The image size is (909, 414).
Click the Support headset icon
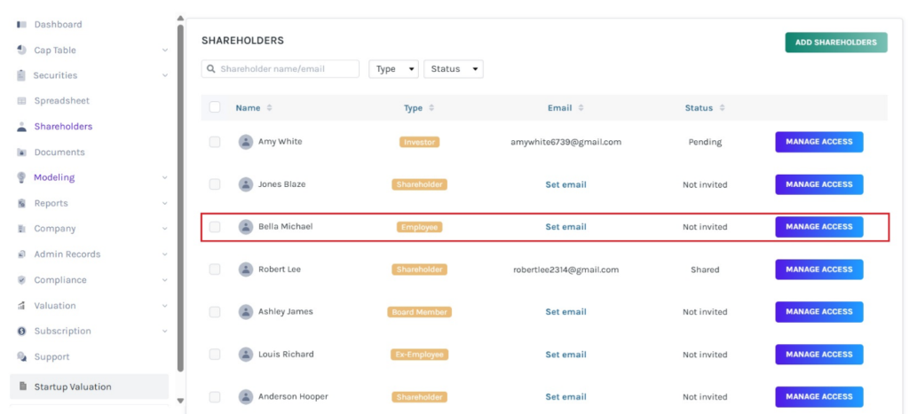pos(21,357)
